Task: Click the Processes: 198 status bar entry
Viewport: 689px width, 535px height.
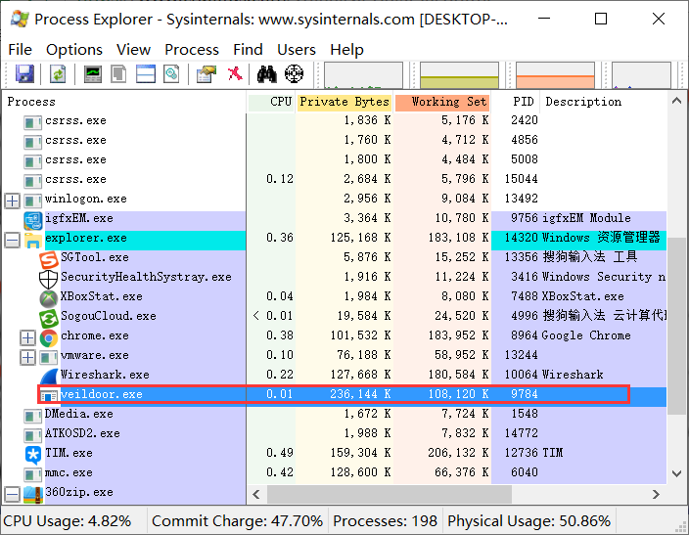Action: tap(385, 521)
